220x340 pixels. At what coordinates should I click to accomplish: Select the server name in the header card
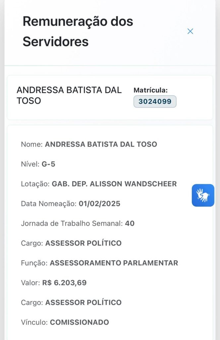point(69,95)
